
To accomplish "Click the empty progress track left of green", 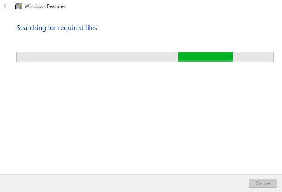I will pos(97,57).
